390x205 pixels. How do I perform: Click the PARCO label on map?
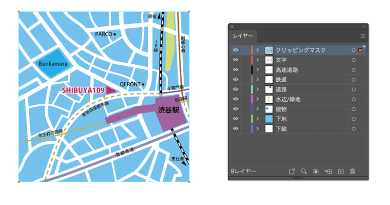point(103,34)
